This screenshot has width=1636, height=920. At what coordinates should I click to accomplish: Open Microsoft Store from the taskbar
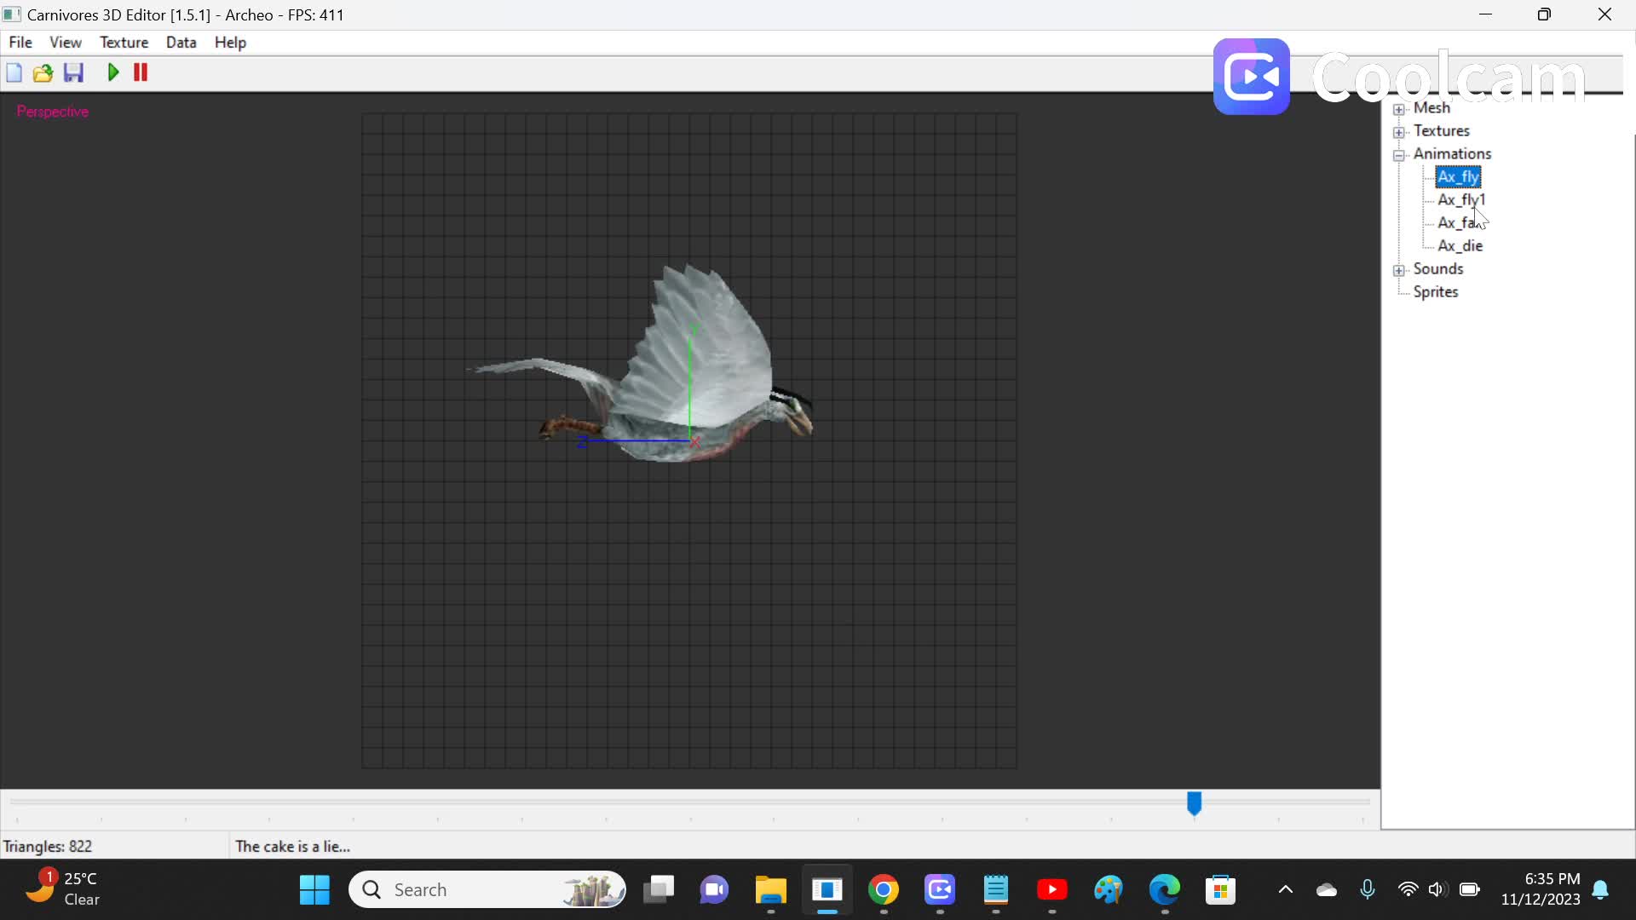tap(1221, 890)
